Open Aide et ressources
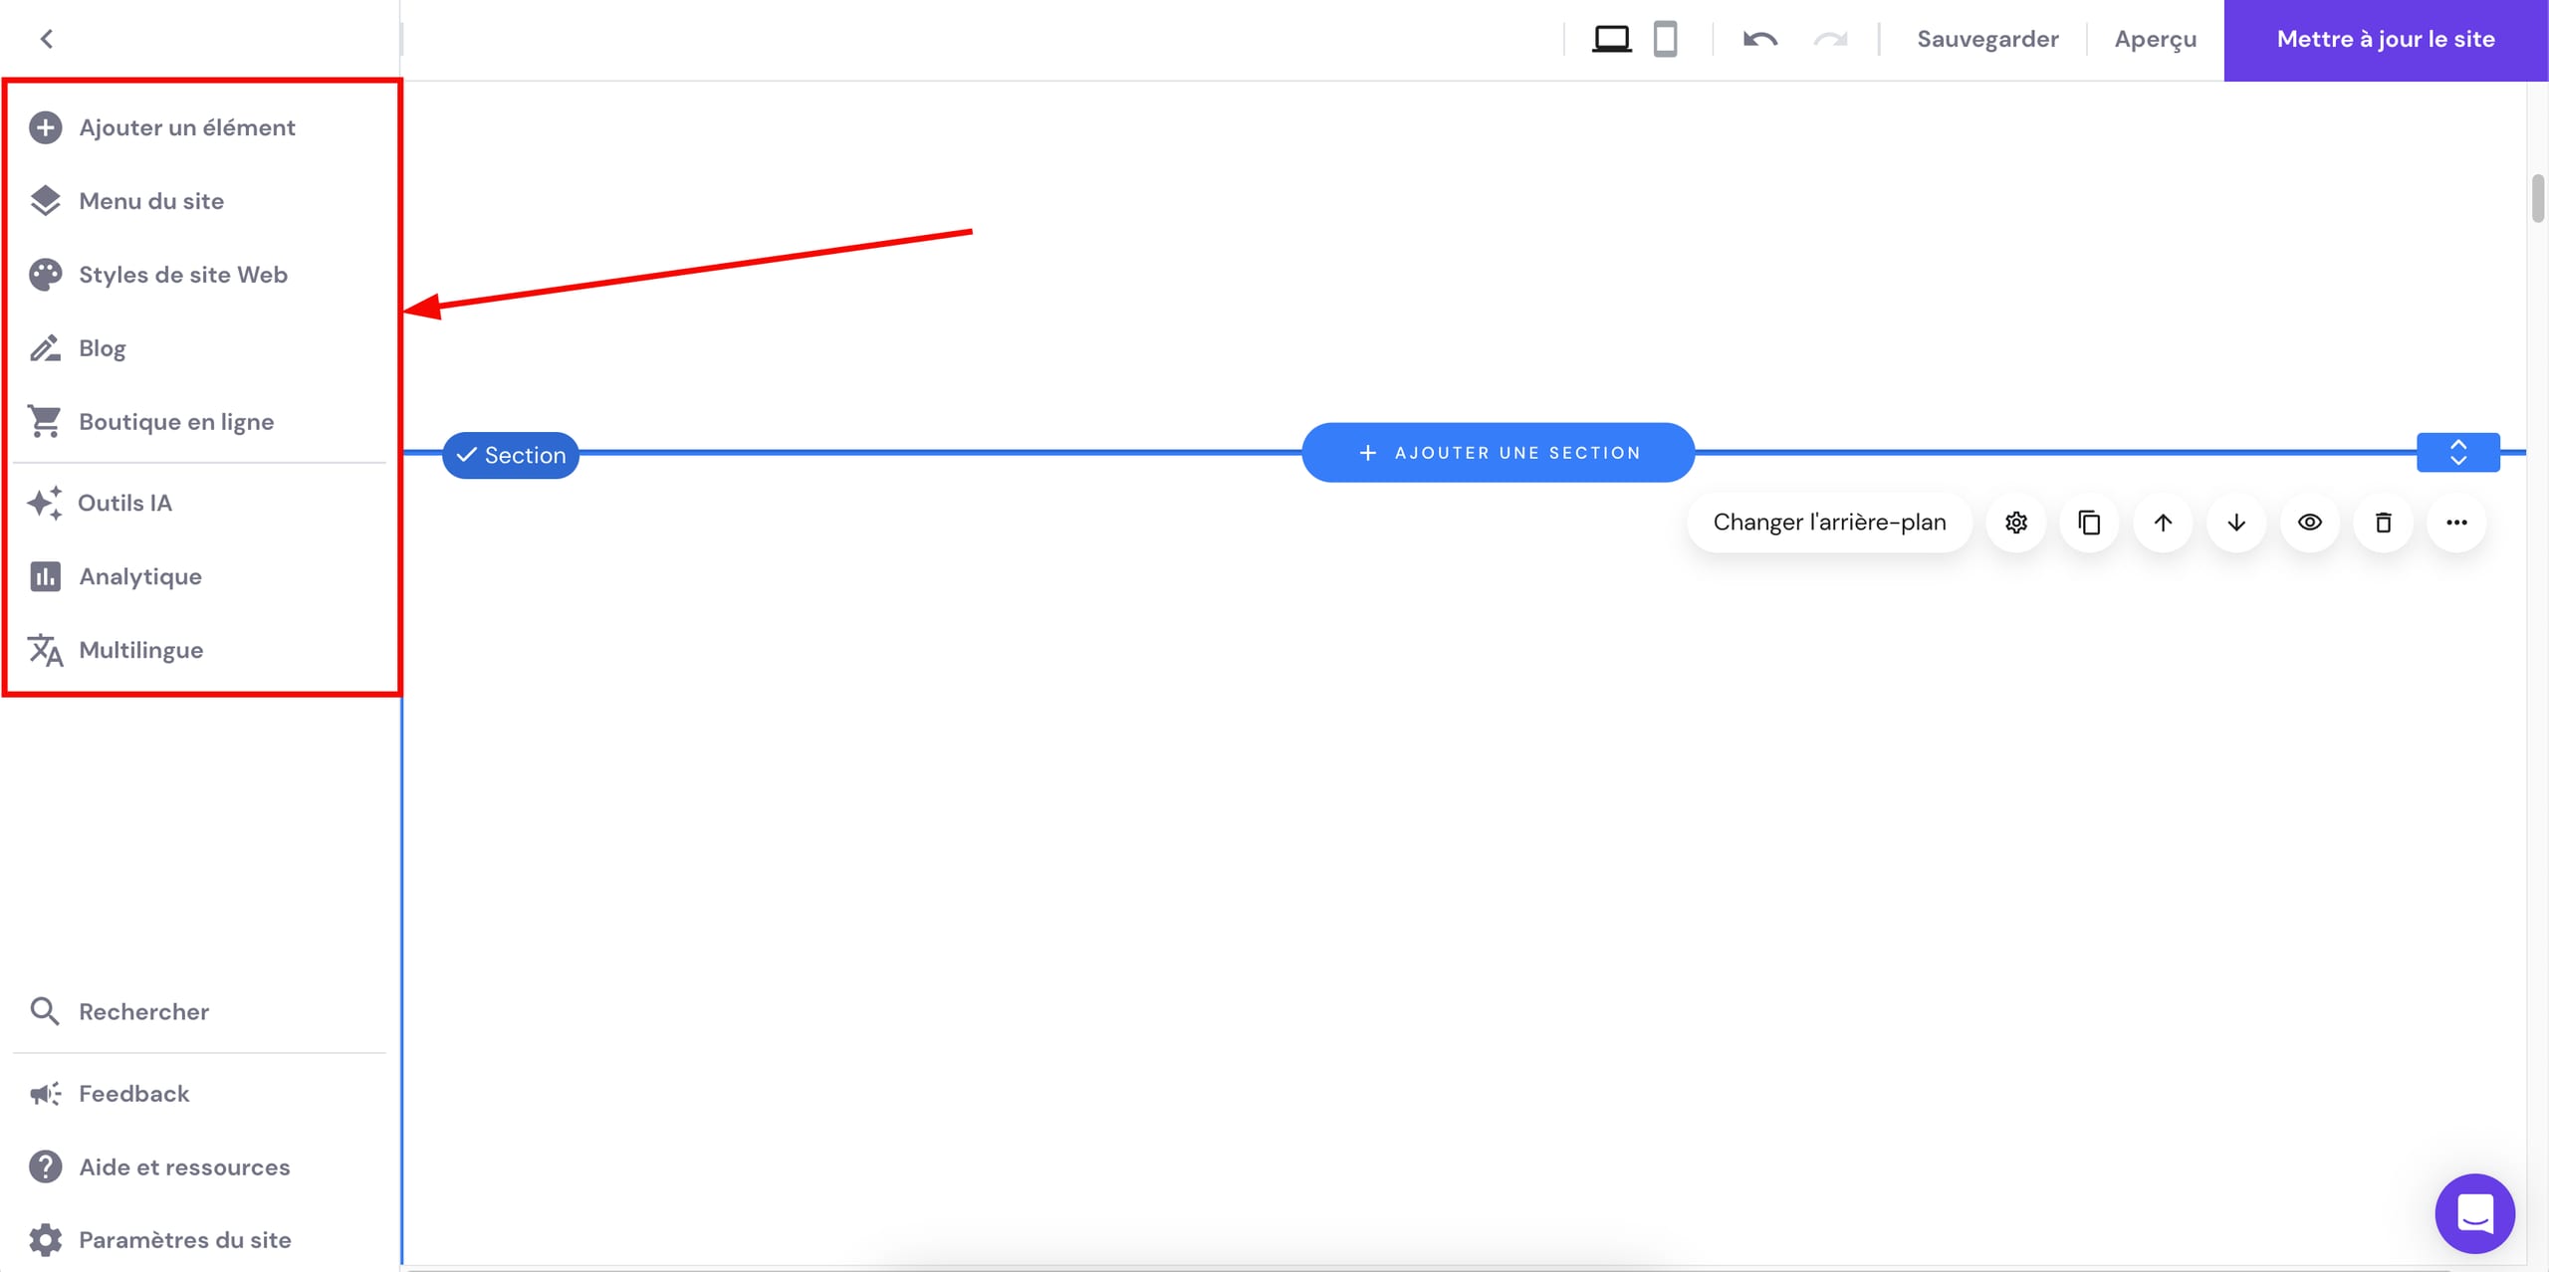The image size is (2549, 1272). click(184, 1166)
